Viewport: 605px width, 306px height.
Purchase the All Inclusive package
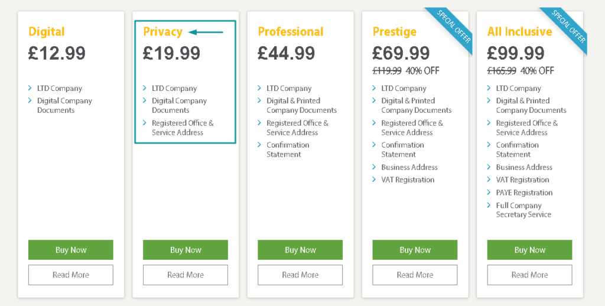pos(529,250)
